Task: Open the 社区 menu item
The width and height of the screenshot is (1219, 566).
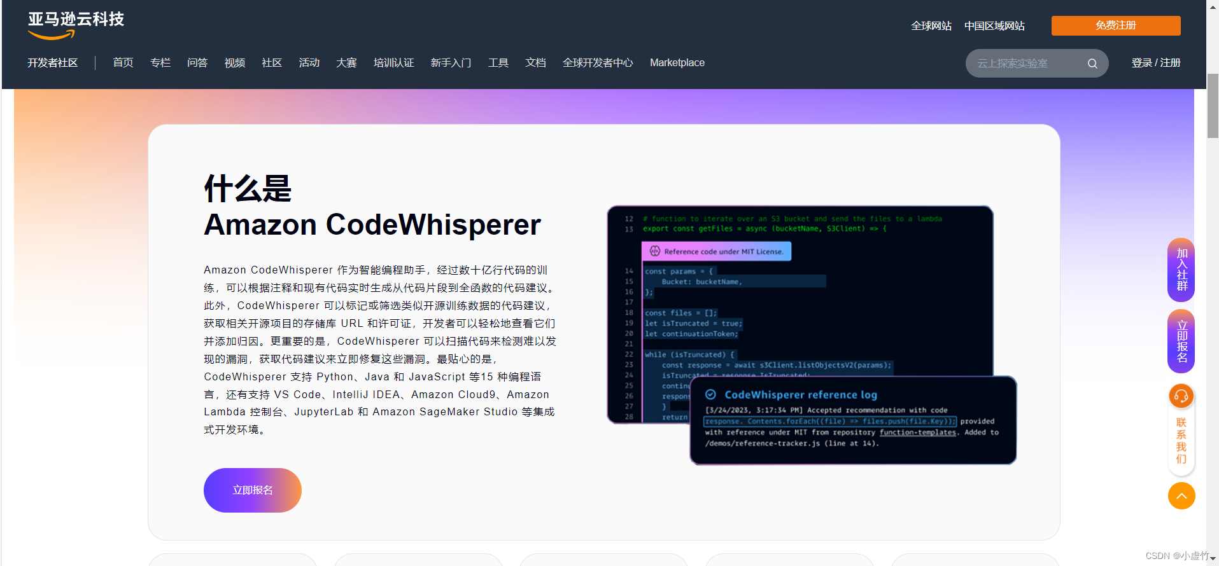Action: click(272, 63)
